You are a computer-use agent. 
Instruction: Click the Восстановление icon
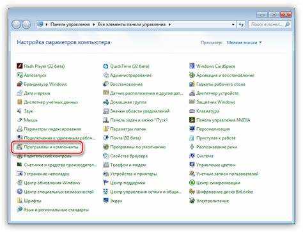105,84
